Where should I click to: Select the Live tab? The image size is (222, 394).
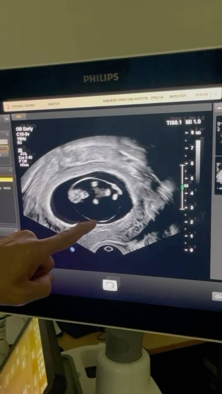tap(19, 117)
